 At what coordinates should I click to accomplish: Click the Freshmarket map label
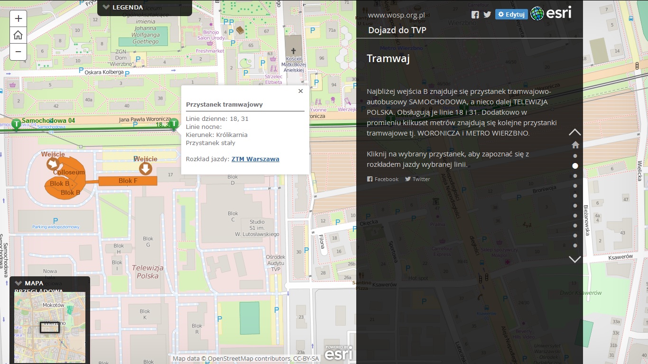pos(210,51)
